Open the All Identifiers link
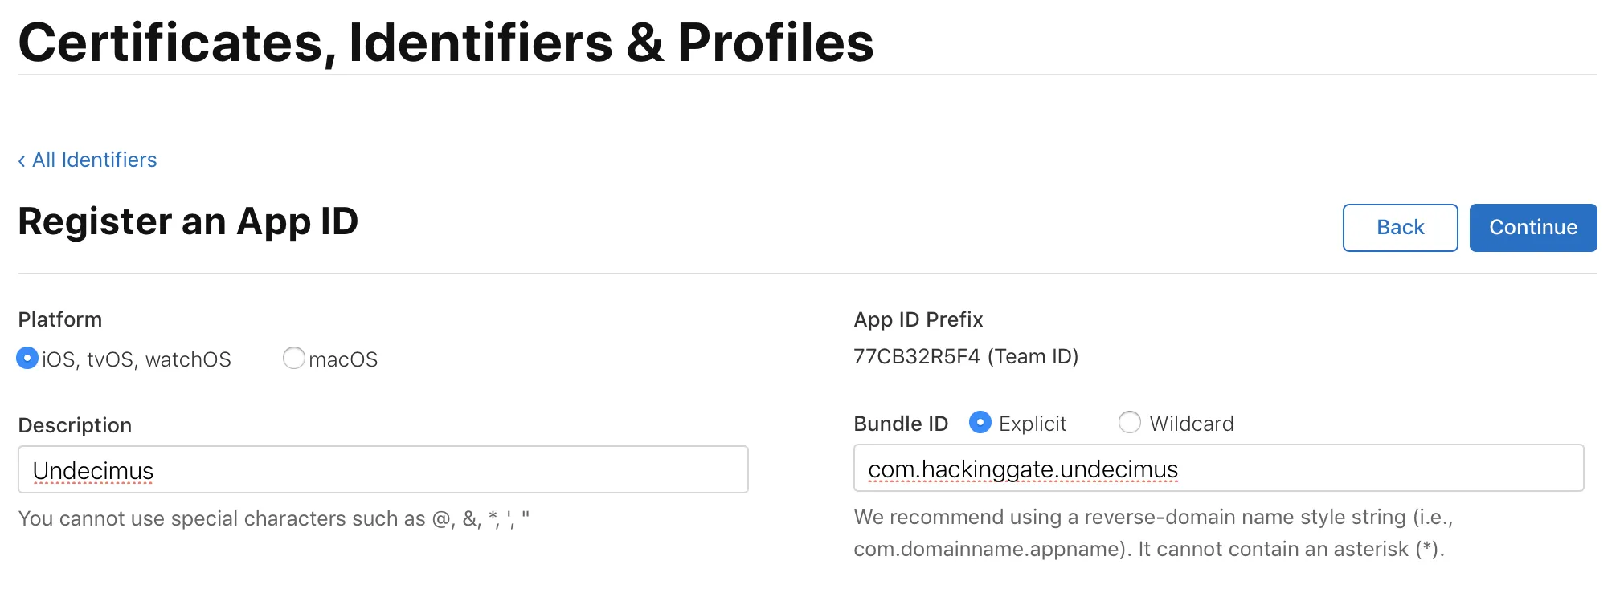 pyautogui.click(x=94, y=160)
